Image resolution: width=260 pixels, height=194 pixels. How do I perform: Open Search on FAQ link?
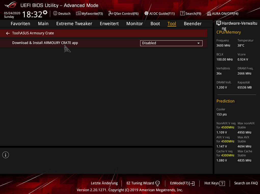pos(246,183)
